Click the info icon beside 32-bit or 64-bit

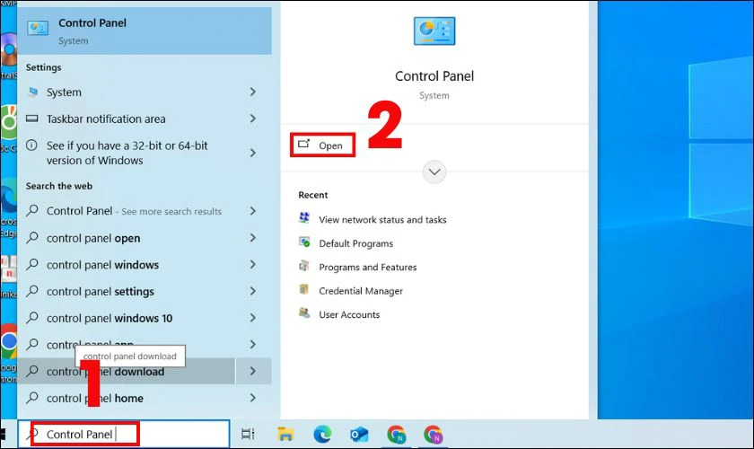pos(31,145)
